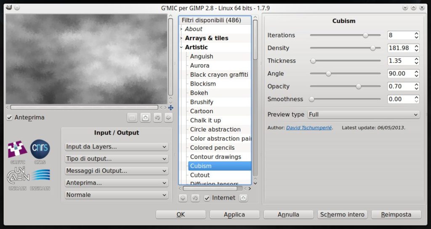This screenshot has width=431, height=229.
Task: Click the Density slider handle
Action: (x=373, y=48)
